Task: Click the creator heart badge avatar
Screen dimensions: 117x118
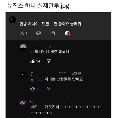Action: point(68,34)
